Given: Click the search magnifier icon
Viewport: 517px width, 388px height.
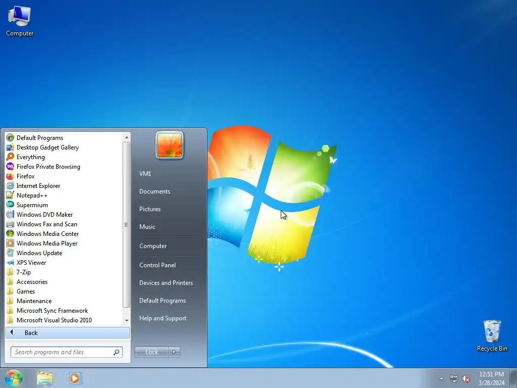Looking at the screenshot, I should [116, 352].
